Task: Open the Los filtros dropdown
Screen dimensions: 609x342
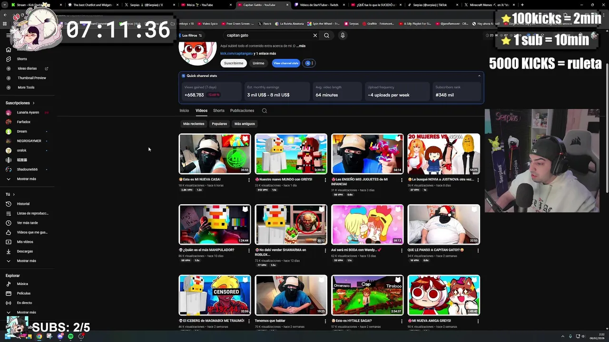Action: 192,35
